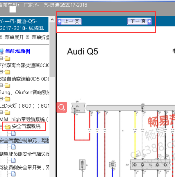Open 安全气囊控制单元 document entry
The height and width of the screenshot is (177, 175).
(x=24, y=141)
